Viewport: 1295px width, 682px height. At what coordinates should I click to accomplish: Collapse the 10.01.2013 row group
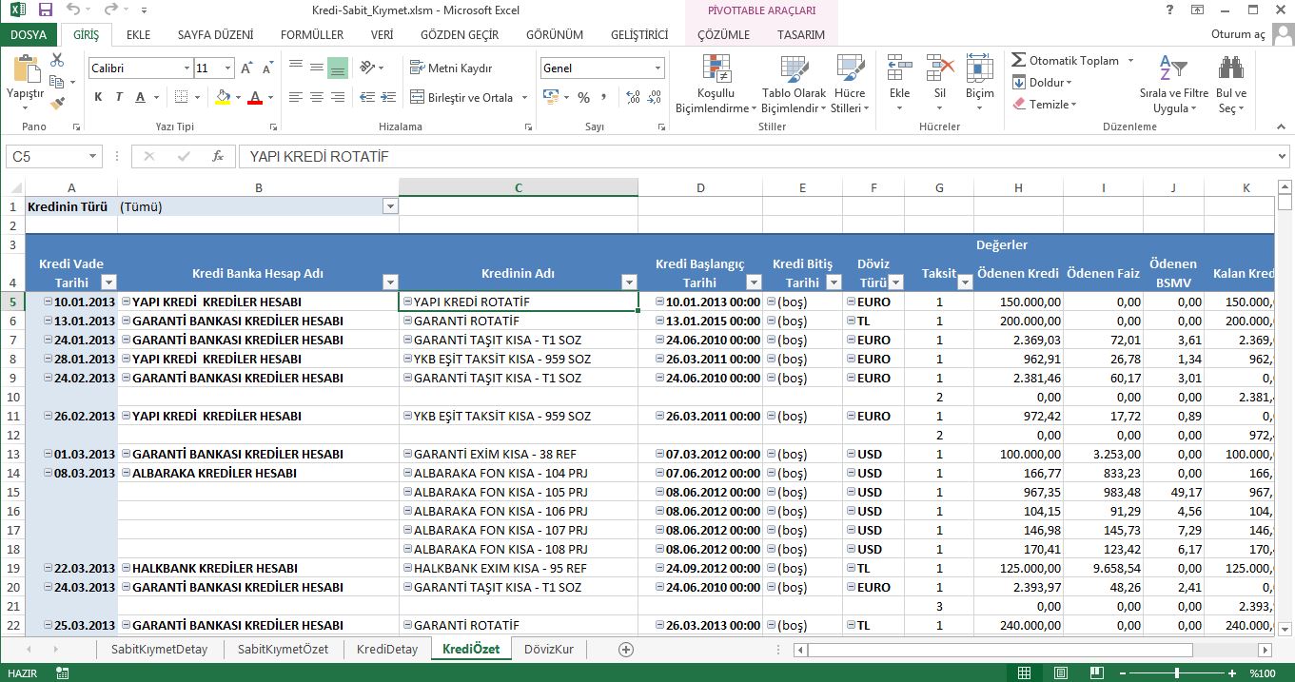point(48,302)
